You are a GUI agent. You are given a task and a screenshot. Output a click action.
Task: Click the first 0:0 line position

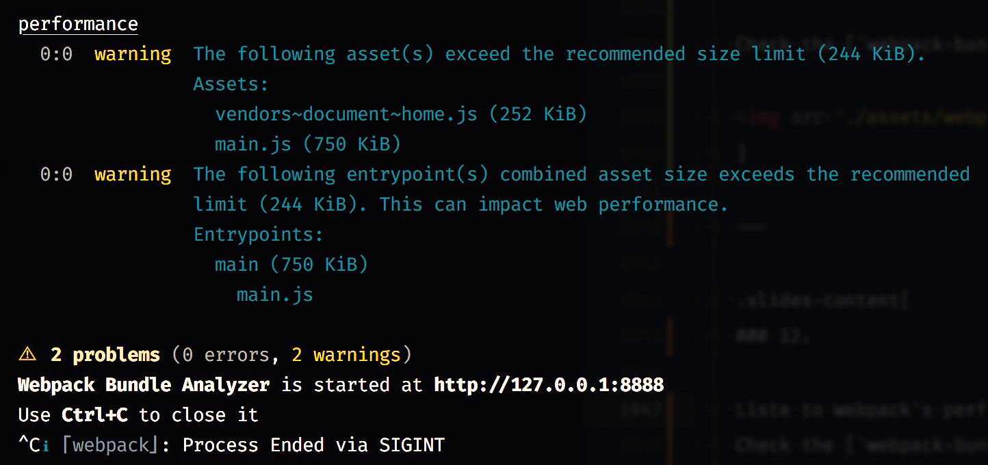click(56, 54)
